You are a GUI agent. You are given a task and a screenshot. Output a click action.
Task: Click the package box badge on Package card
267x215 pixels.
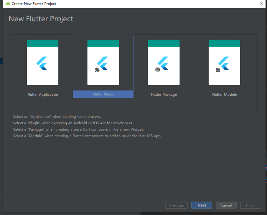158,70
